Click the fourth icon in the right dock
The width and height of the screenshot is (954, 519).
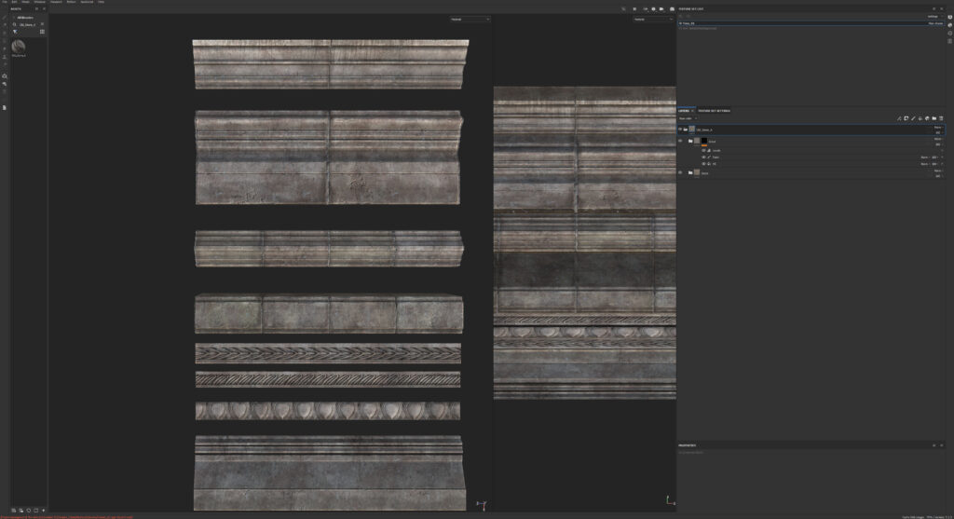(x=949, y=41)
